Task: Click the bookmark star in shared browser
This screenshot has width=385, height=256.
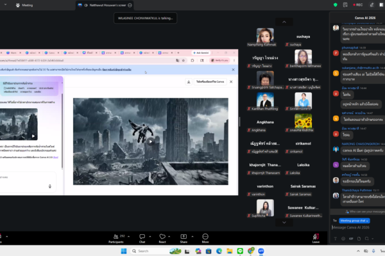Action: click(x=184, y=61)
